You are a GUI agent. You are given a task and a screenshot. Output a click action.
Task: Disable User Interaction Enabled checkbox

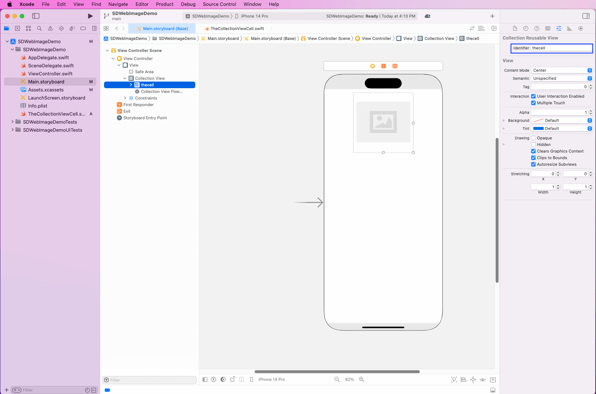point(533,96)
